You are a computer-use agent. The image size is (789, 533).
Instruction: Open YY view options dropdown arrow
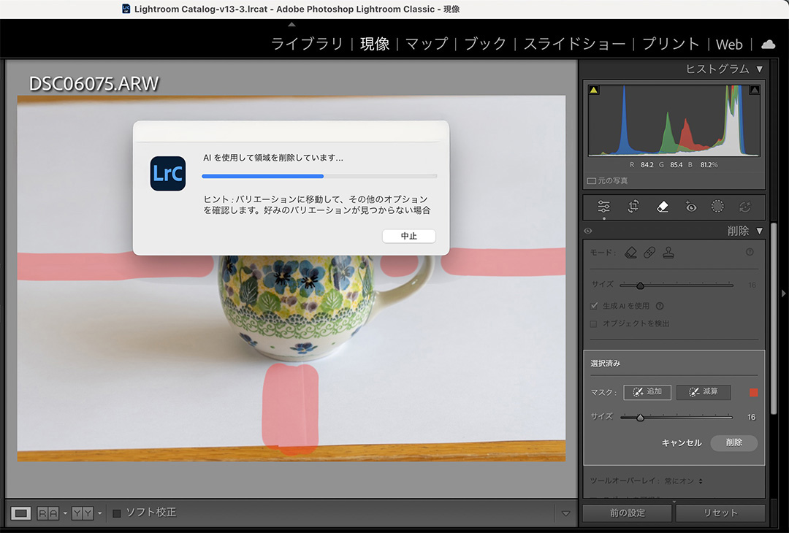click(x=99, y=514)
